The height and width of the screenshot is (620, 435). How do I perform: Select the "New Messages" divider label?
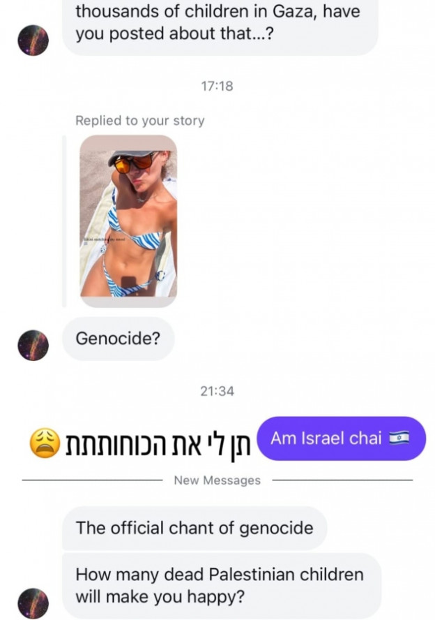coord(217,480)
